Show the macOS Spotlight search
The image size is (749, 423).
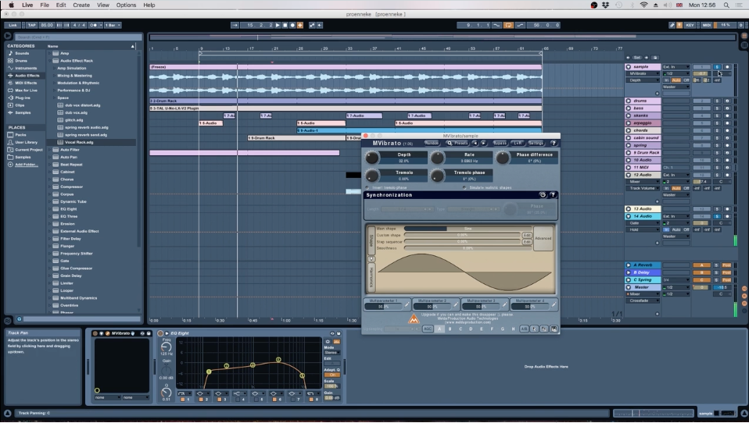[726, 5]
